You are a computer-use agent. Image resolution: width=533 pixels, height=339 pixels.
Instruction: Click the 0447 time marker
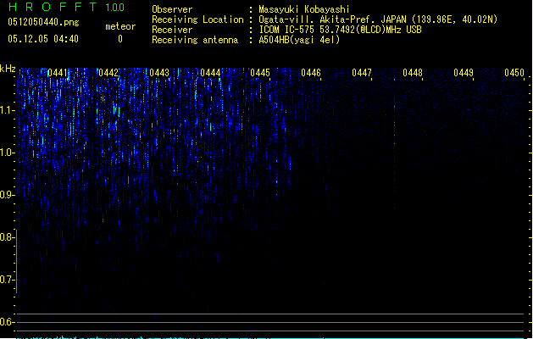[x=362, y=73]
